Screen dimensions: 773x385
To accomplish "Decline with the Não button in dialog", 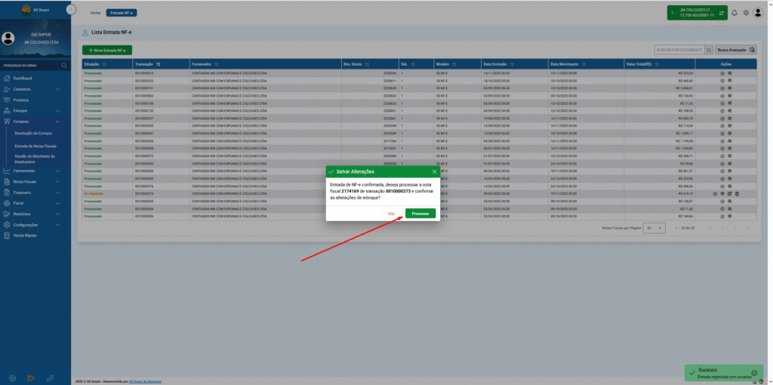I will pyautogui.click(x=392, y=214).
